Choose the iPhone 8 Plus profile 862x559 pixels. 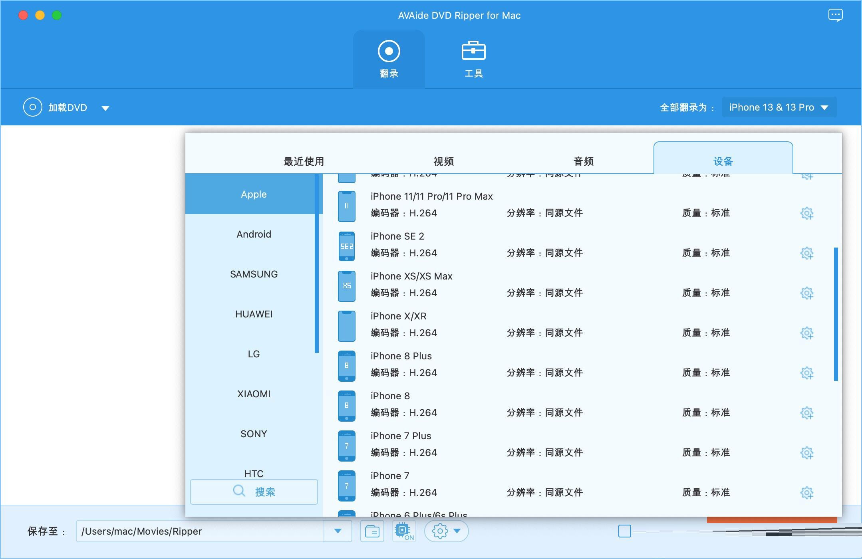(x=401, y=356)
